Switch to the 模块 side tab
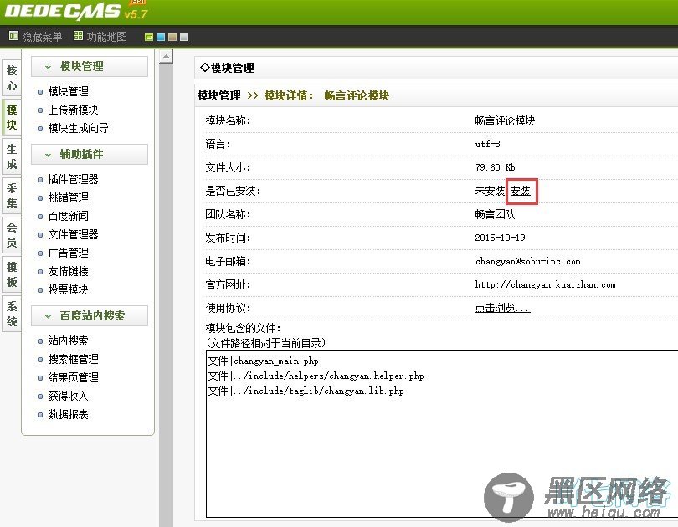Viewport: 678px width, 527px height. point(12,117)
